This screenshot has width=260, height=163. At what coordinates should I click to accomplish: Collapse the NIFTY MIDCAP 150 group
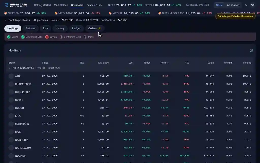(x=10, y=68)
